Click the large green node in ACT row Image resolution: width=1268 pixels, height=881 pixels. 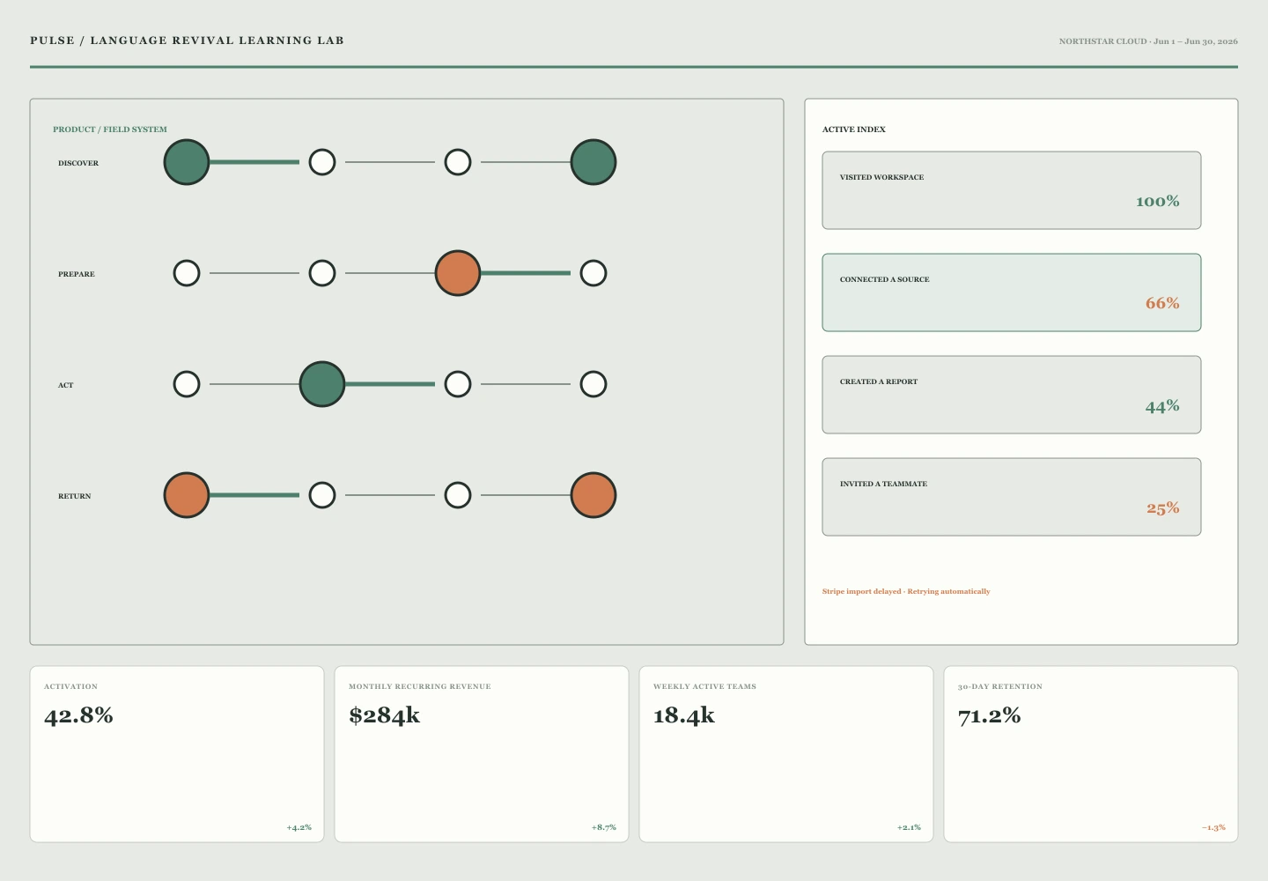coord(322,384)
